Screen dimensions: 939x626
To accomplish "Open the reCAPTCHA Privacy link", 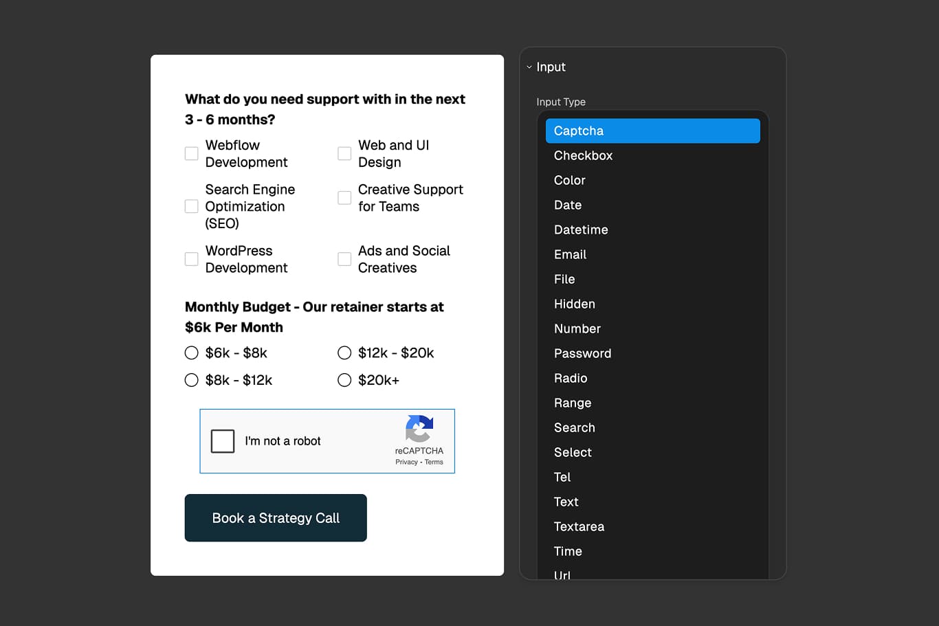I will pyautogui.click(x=405, y=462).
